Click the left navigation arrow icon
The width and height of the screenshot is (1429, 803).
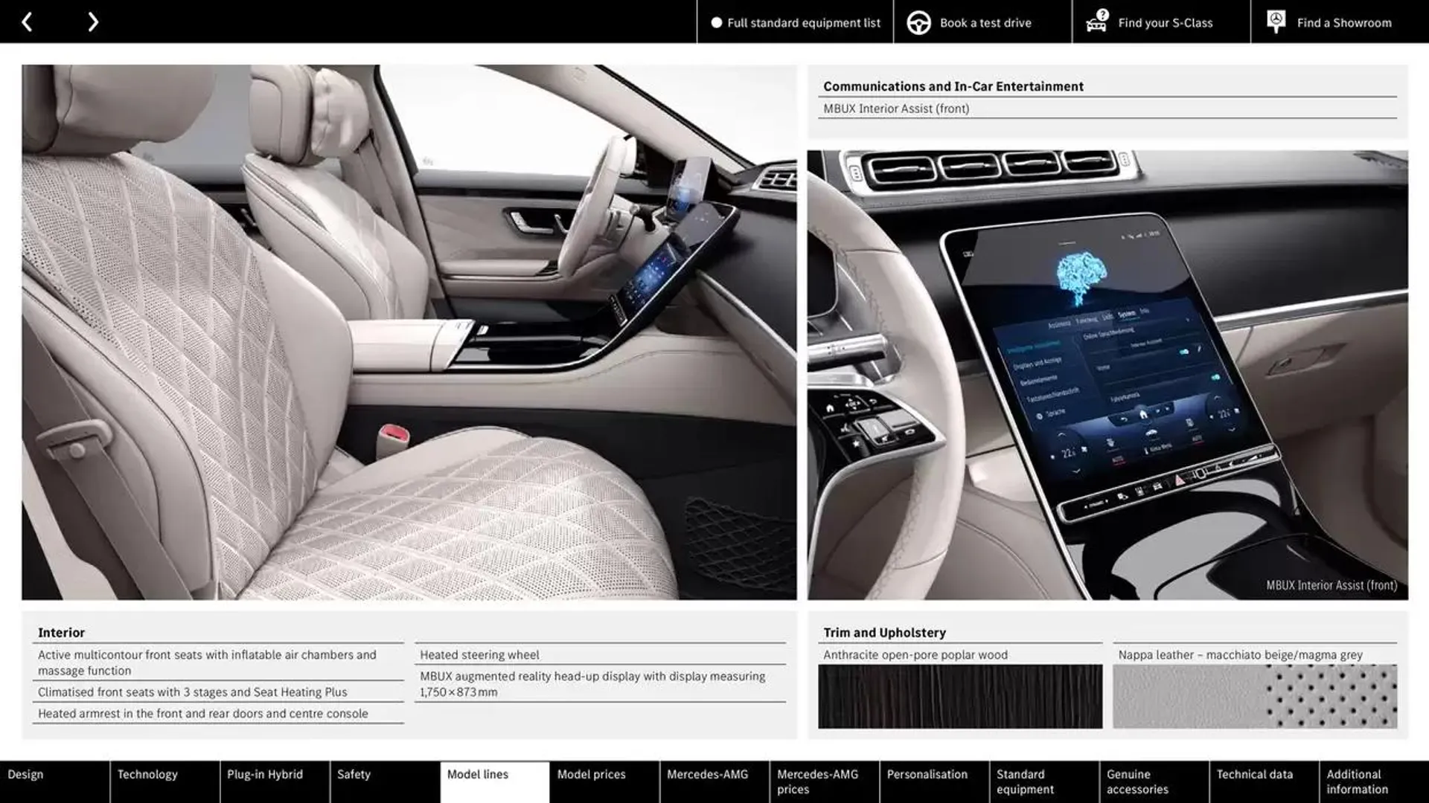(28, 21)
